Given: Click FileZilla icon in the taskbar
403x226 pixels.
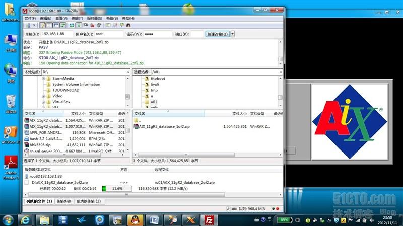Looking at the screenshot, I should (209, 220).
